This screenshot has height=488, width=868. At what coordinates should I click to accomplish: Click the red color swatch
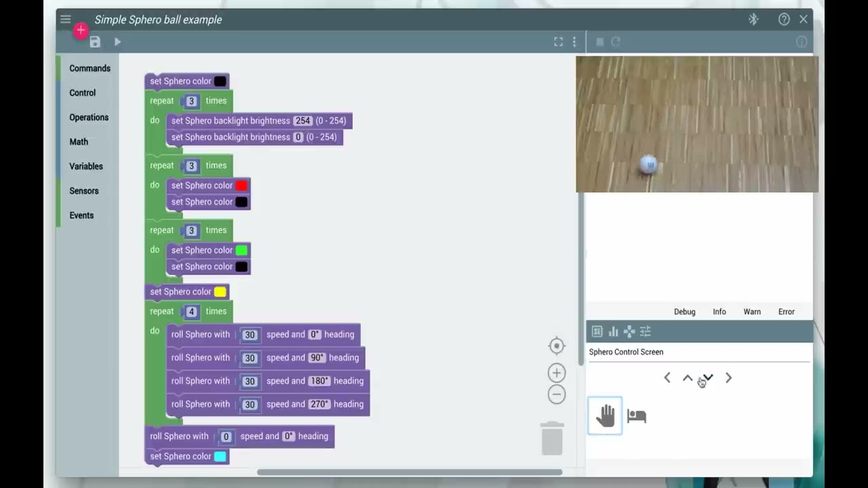pos(241,186)
